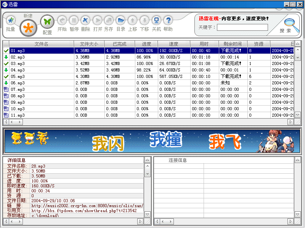
Task: Click the 连接信息 panel scroll-right arrow
Action: pyautogui.click(x=291, y=222)
